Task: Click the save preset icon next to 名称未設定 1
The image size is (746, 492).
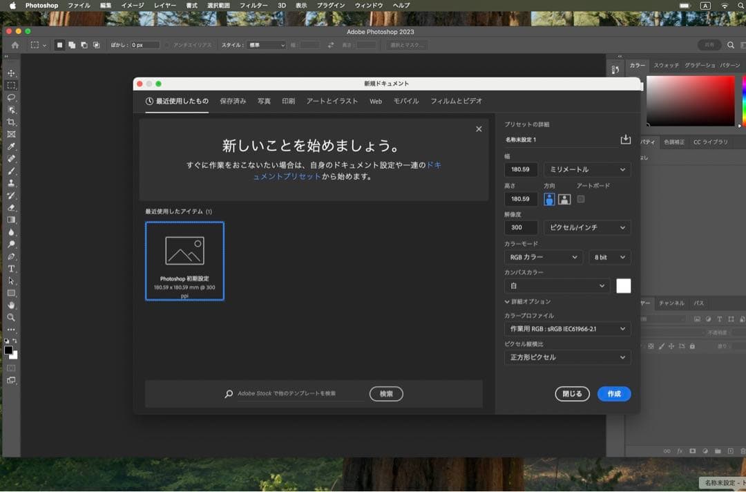Action: 625,139
